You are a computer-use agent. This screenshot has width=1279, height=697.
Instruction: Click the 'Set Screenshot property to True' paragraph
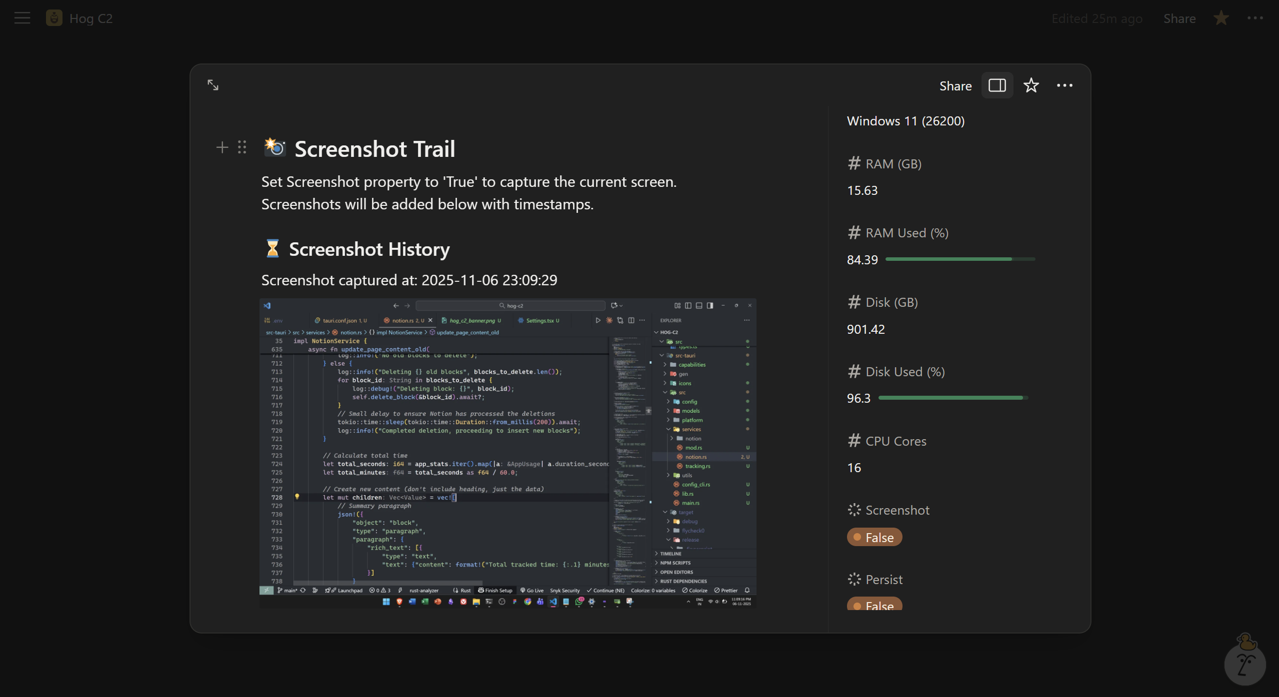(x=468, y=193)
